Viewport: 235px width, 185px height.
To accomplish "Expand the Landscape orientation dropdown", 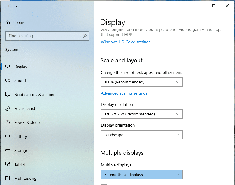I will point(141,135).
